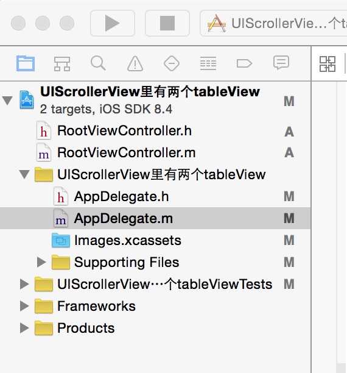347x373 pixels.
Task: Open the Find navigator magnifier icon
Action: (x=98, y=63)
